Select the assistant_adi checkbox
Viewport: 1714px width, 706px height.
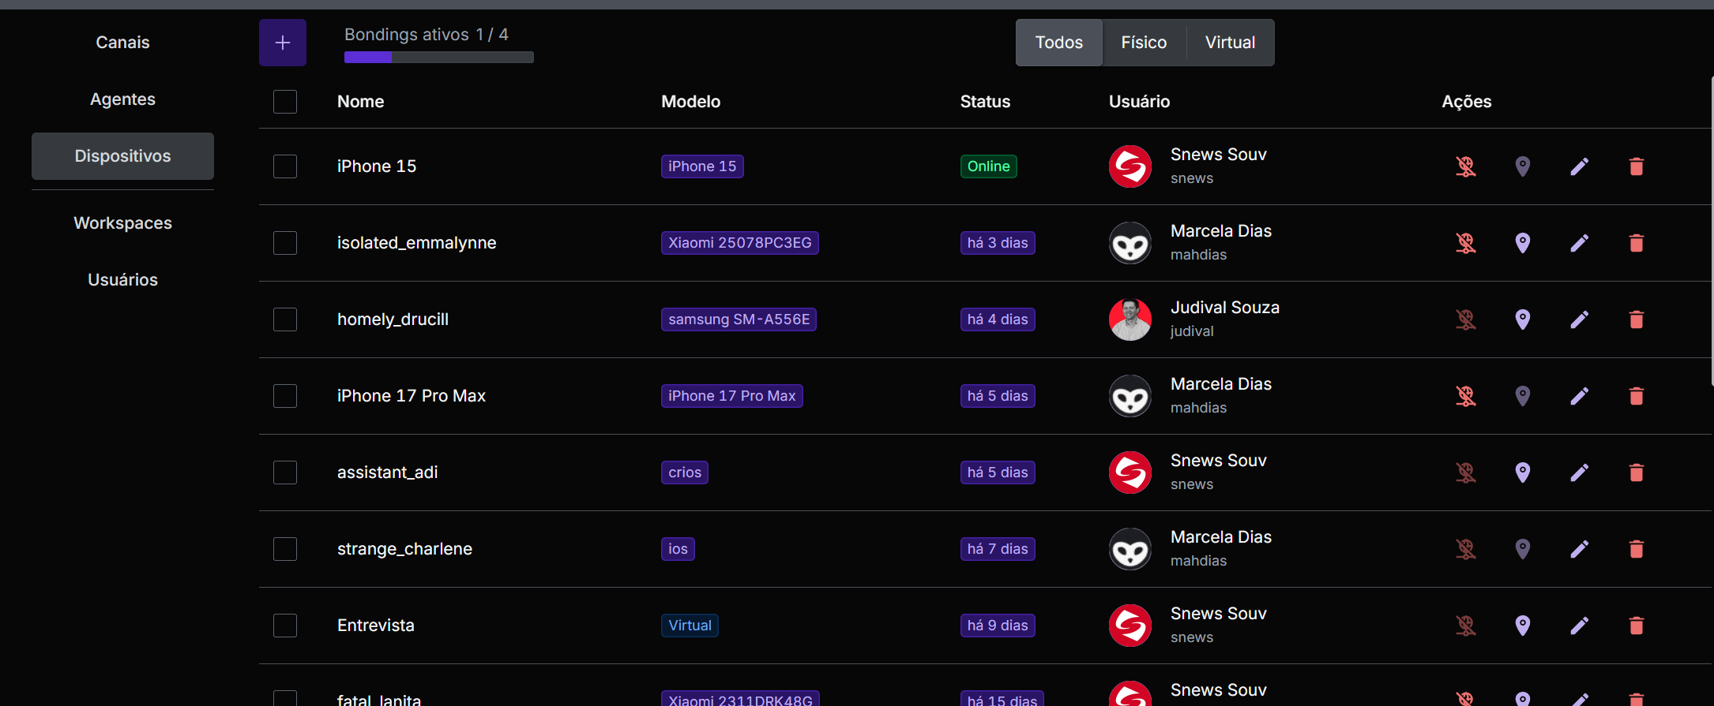click(x=285, y=473)
